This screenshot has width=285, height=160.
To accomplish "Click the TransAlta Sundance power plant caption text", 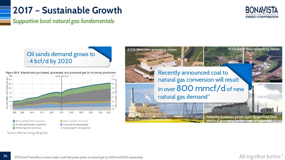I will [x=242, y=119].
